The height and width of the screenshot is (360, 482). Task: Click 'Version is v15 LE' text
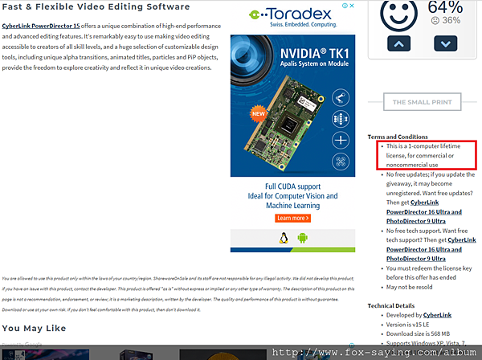[x=407, y=325]
